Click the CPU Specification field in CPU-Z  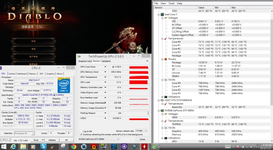pyautogui.click(x=43, y=95)
